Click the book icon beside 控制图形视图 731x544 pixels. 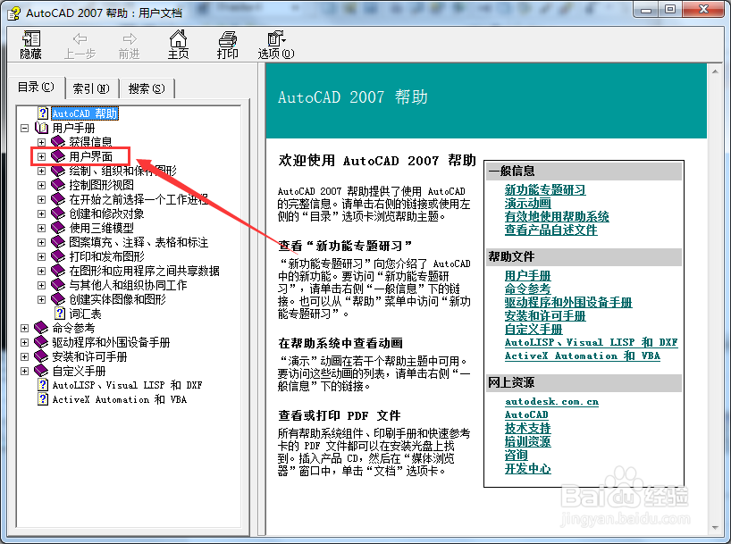[58, 185]
